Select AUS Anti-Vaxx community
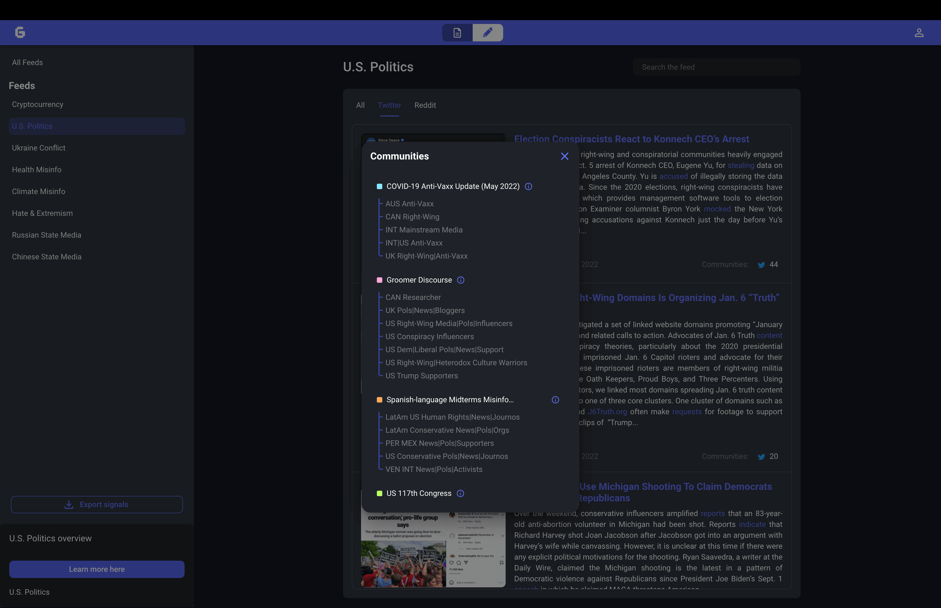 (x=410, y=204)
